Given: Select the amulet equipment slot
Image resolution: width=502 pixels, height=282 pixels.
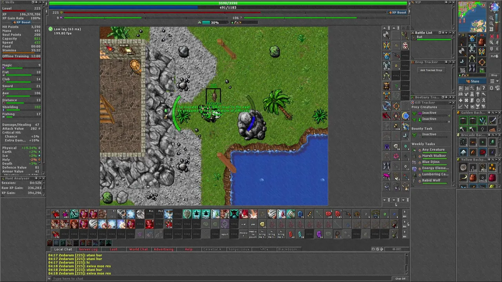Looking at the screenshot, I should [x=462, y=42].
